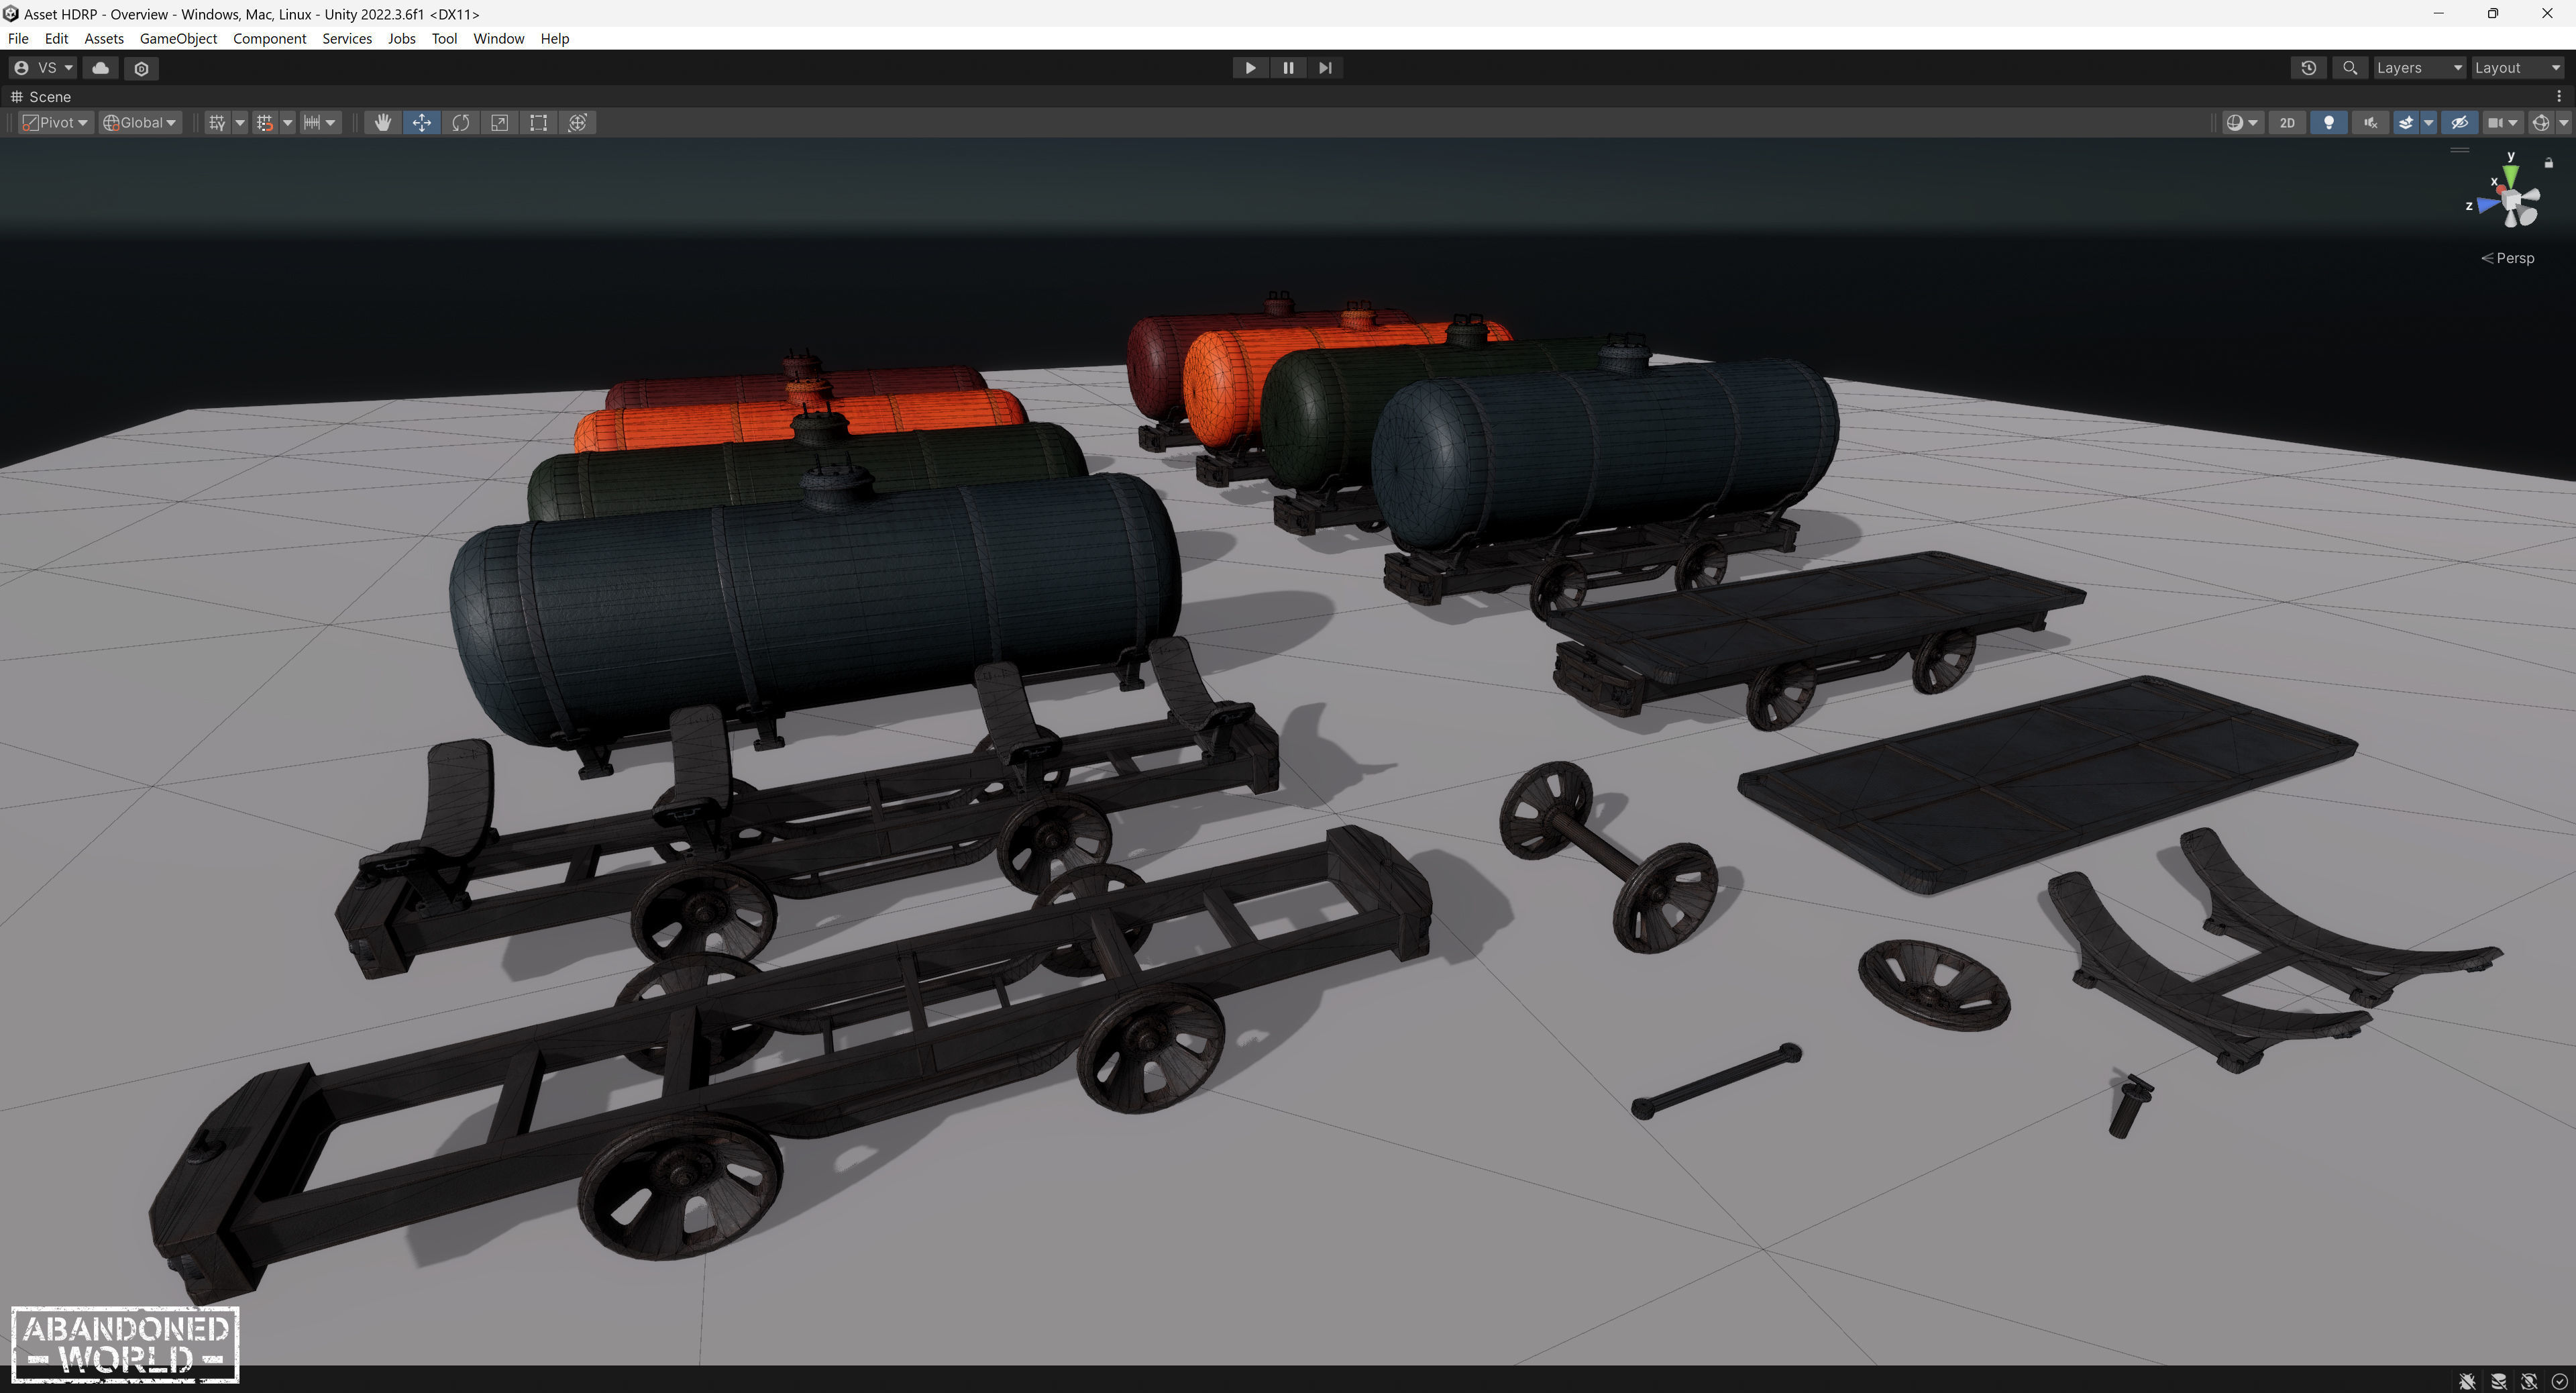Open the Global handle rotation dropdown

point(139,123)
